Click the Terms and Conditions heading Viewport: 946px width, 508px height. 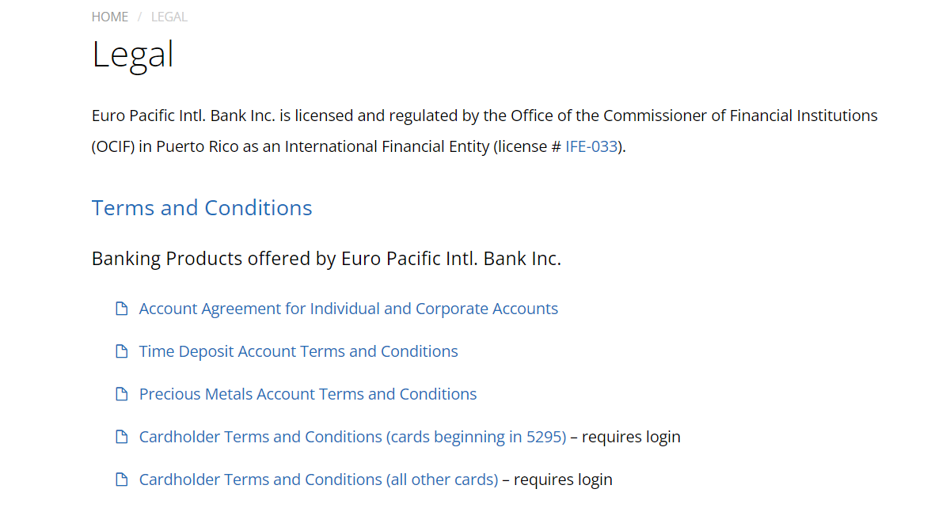(202, 207)
